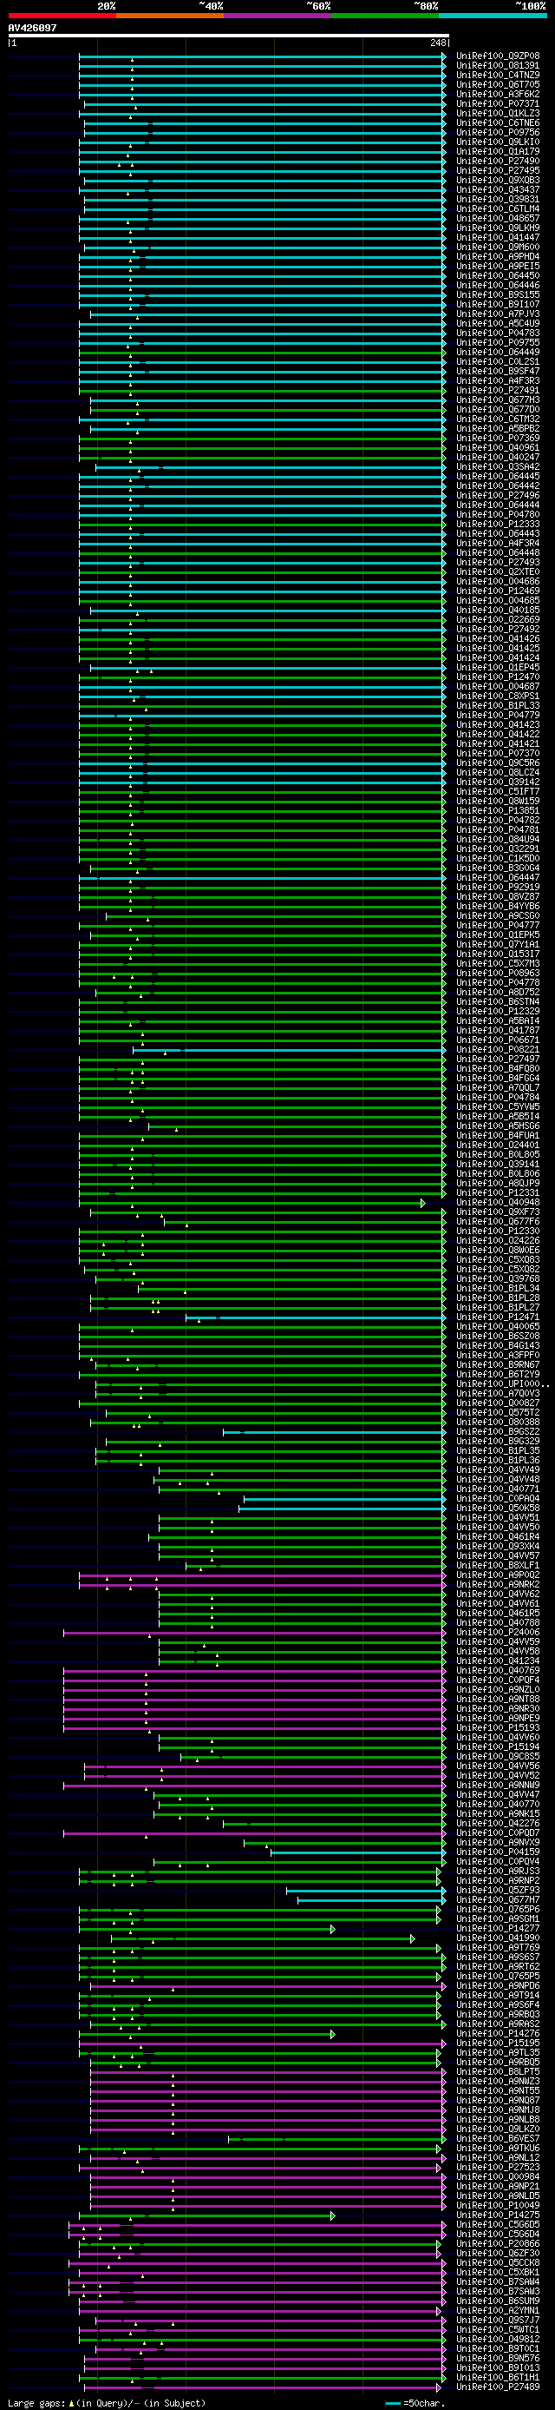Click the cyan ~100% identity color segment
This screenshot has width=555, height=2410.
(x=493, y=16)
